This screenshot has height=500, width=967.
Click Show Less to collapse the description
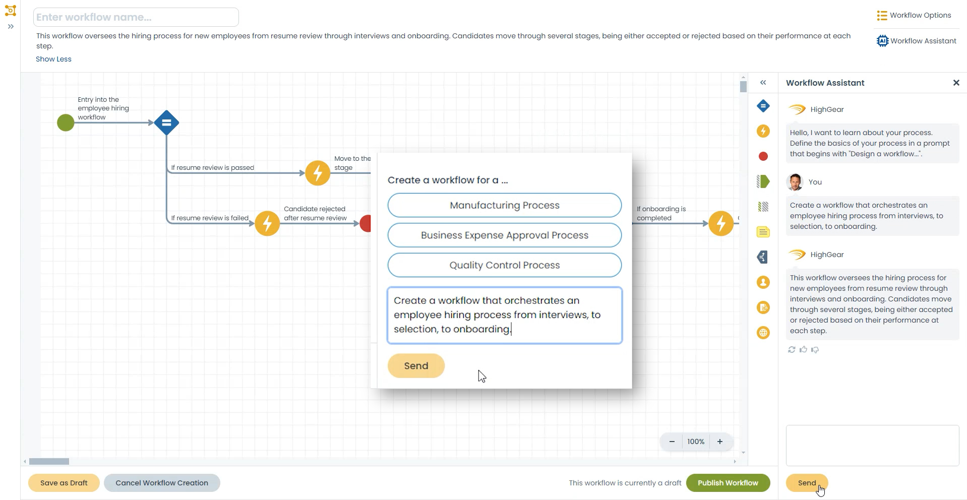pyautogui.click(x=53, y=59)
